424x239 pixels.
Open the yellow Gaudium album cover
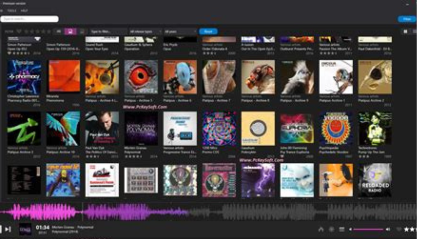click(x=258, y=129)
